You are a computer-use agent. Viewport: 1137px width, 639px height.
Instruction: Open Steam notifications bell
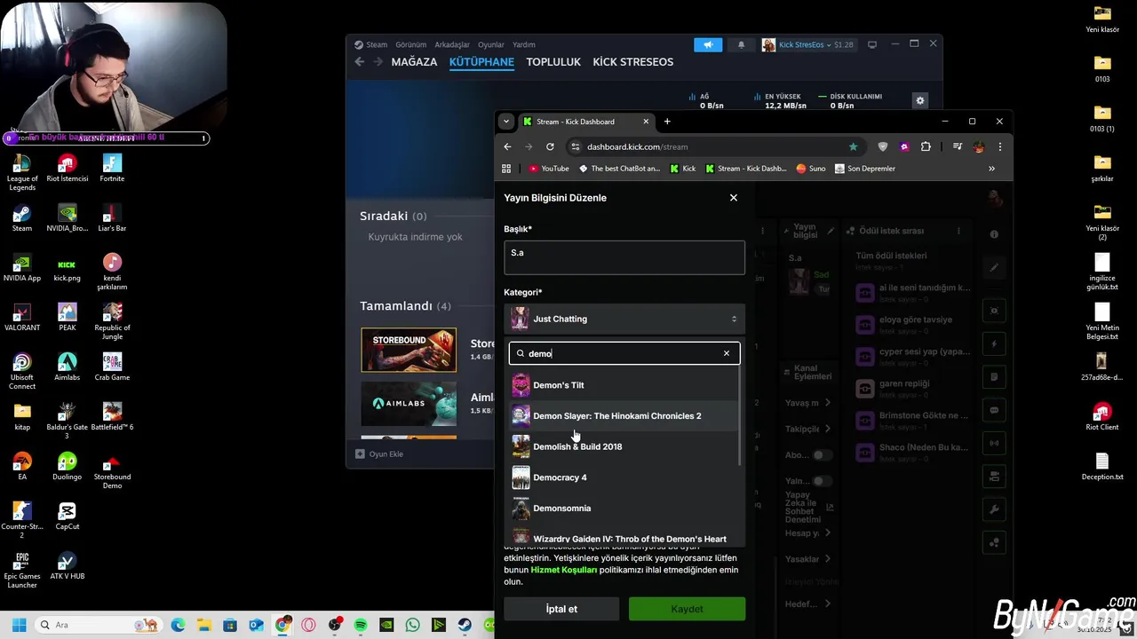741,44
